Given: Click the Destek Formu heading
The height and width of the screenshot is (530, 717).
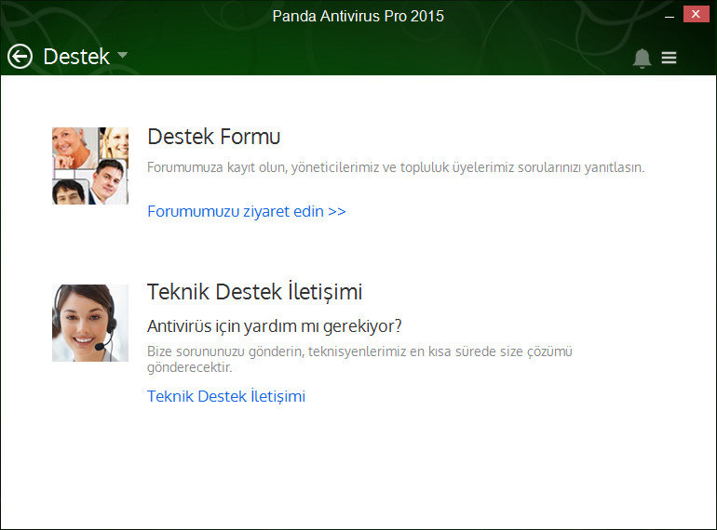Looking at the screenshot, I should 214,137.
